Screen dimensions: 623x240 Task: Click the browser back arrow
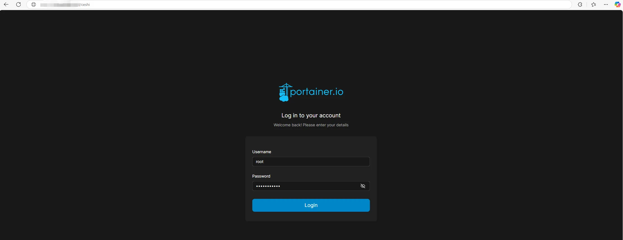click(6, 4)
